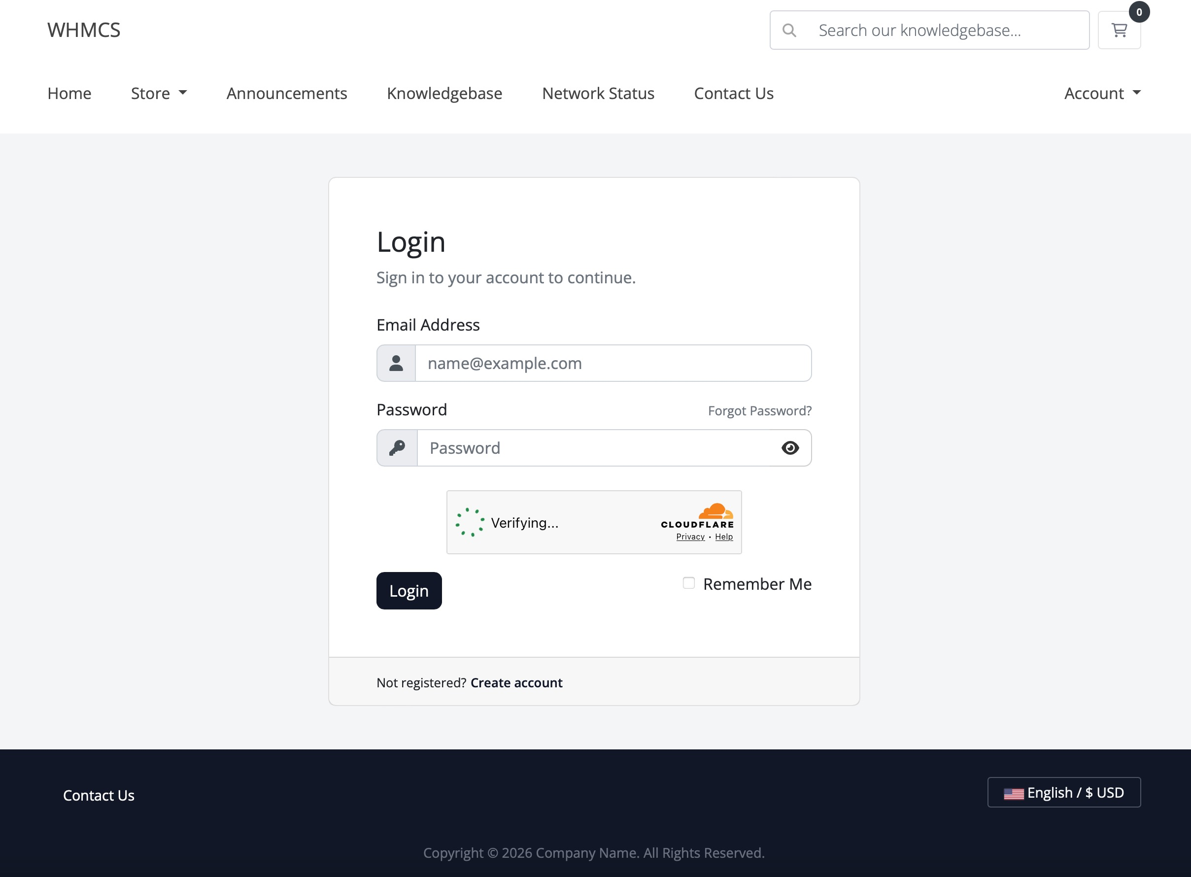Viewport: 1191px width, 877px height.
Task: Click the Cloudflare verifying spinner
Action: tap(470, 522)
